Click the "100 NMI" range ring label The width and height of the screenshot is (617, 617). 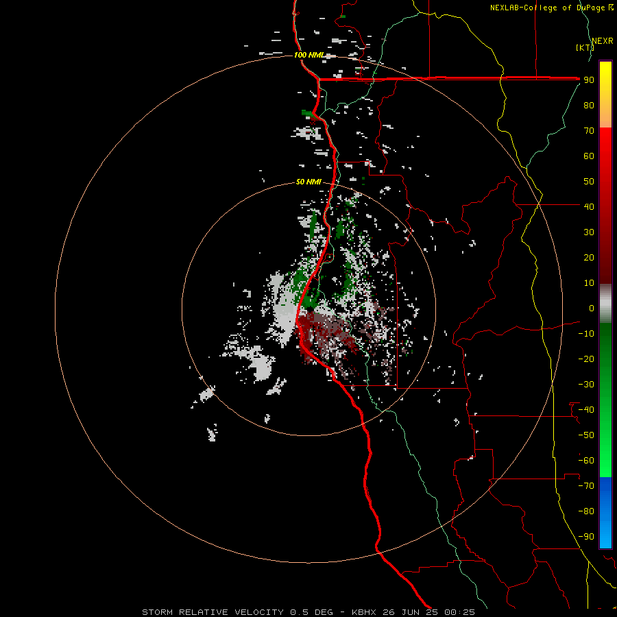[x=308, y=55]
